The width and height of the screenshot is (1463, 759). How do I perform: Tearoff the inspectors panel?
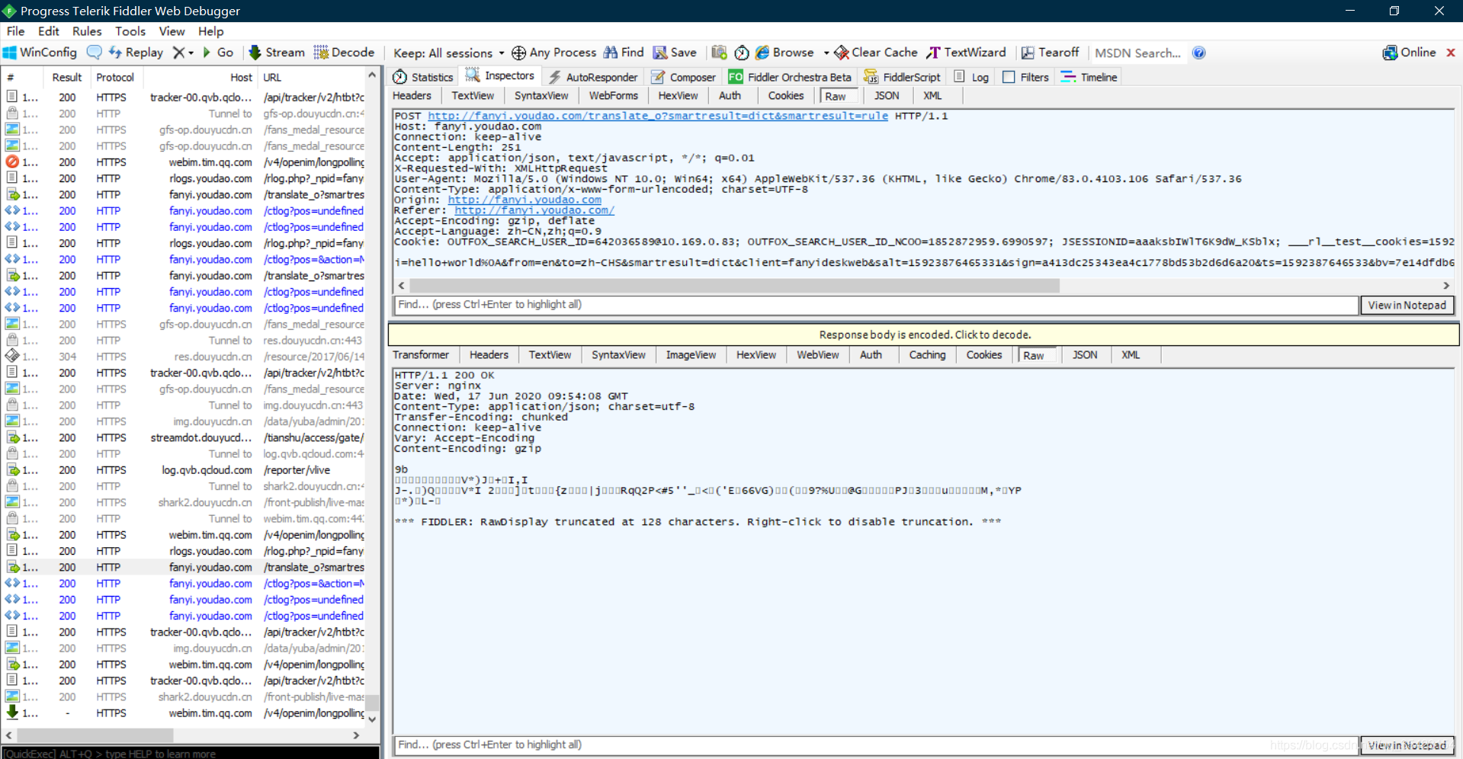tap(1050, 53)
